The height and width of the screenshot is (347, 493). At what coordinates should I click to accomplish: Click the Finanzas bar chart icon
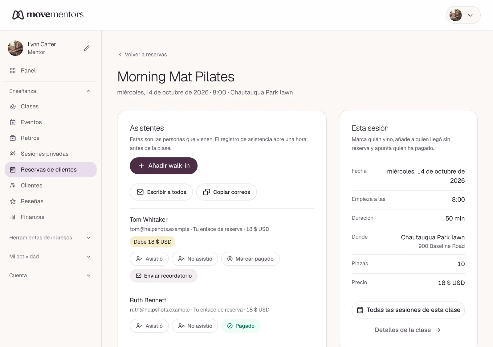point(13,217)
